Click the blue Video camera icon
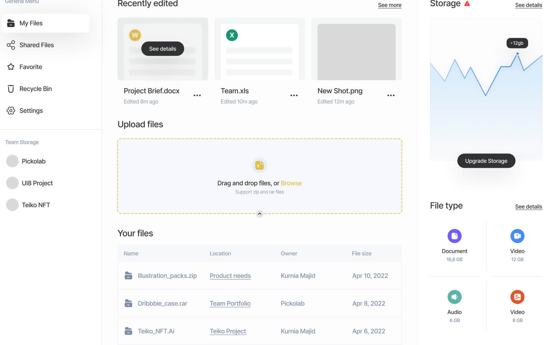 point(517,236)
